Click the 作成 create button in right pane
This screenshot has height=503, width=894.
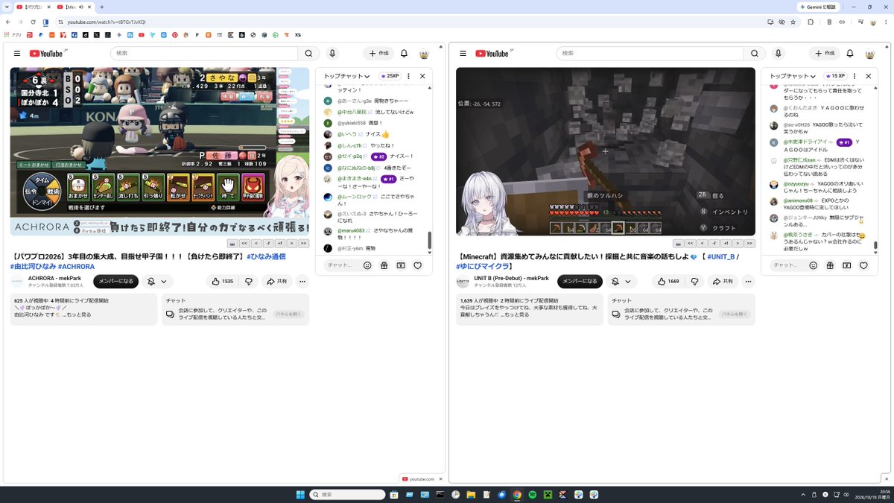[x=825, y=54]
